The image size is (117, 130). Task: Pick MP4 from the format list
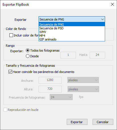[x=72, y=36]
